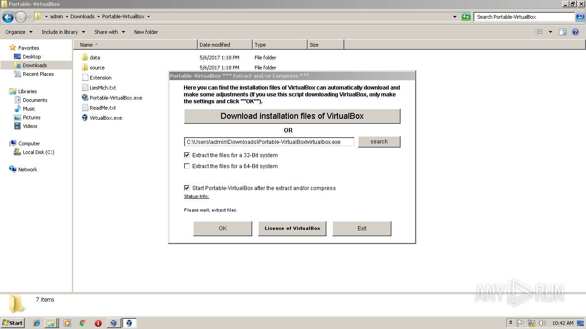Open Desktop in the Favorites list
Viewport: 586px width, 329px height.
coord(32,57)
